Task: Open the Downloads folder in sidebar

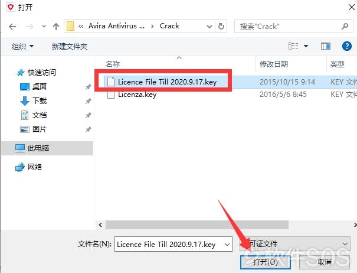Action: (39, 101)
